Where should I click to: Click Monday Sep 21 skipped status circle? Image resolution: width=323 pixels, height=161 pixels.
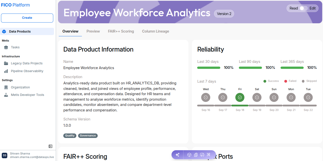[291, 97]
